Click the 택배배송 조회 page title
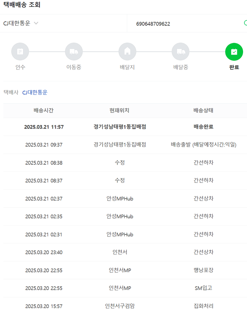Screen dimensions: 247x313 22,5
